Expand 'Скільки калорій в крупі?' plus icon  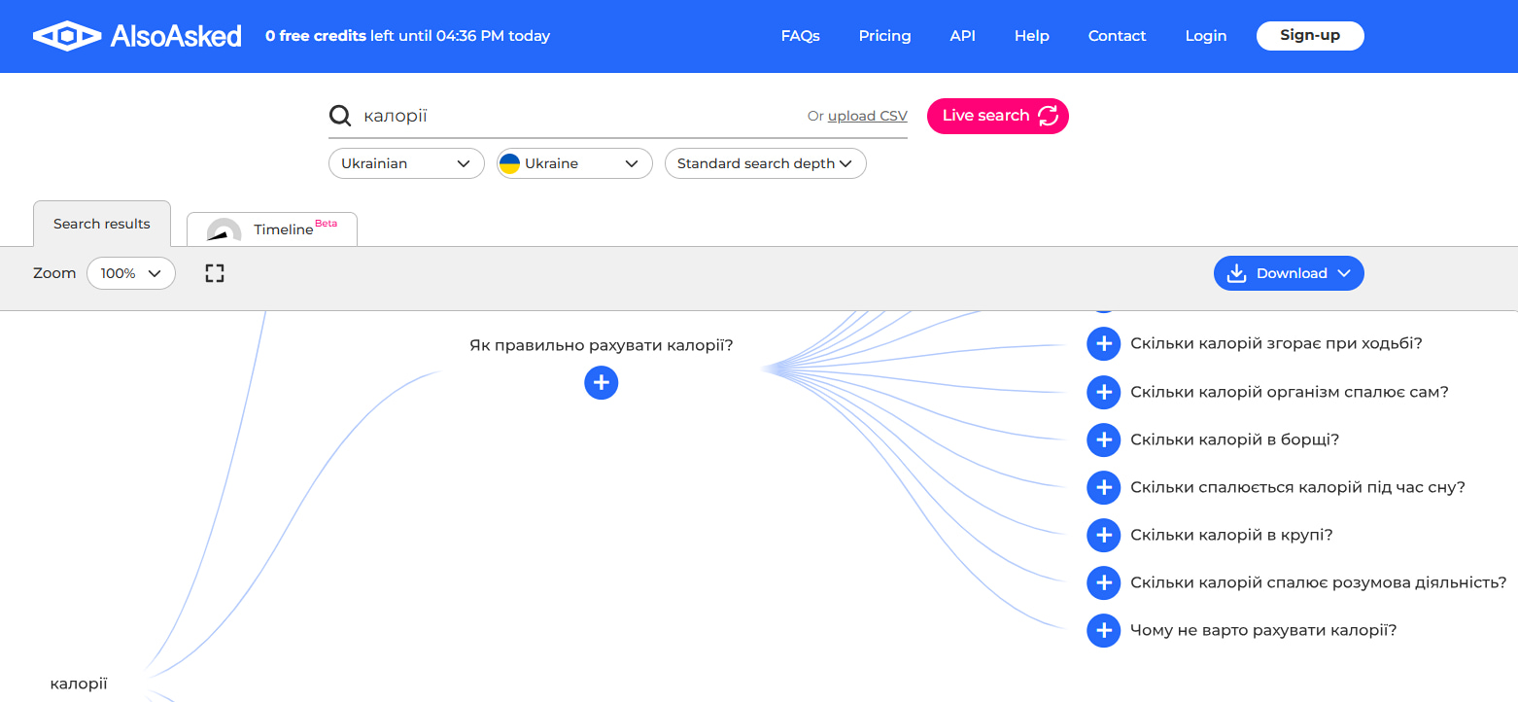click(1103, 535)
